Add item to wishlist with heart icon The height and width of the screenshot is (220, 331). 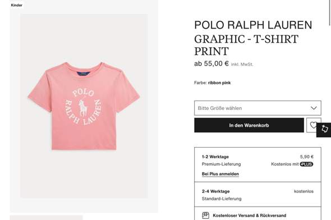point(314,125)
